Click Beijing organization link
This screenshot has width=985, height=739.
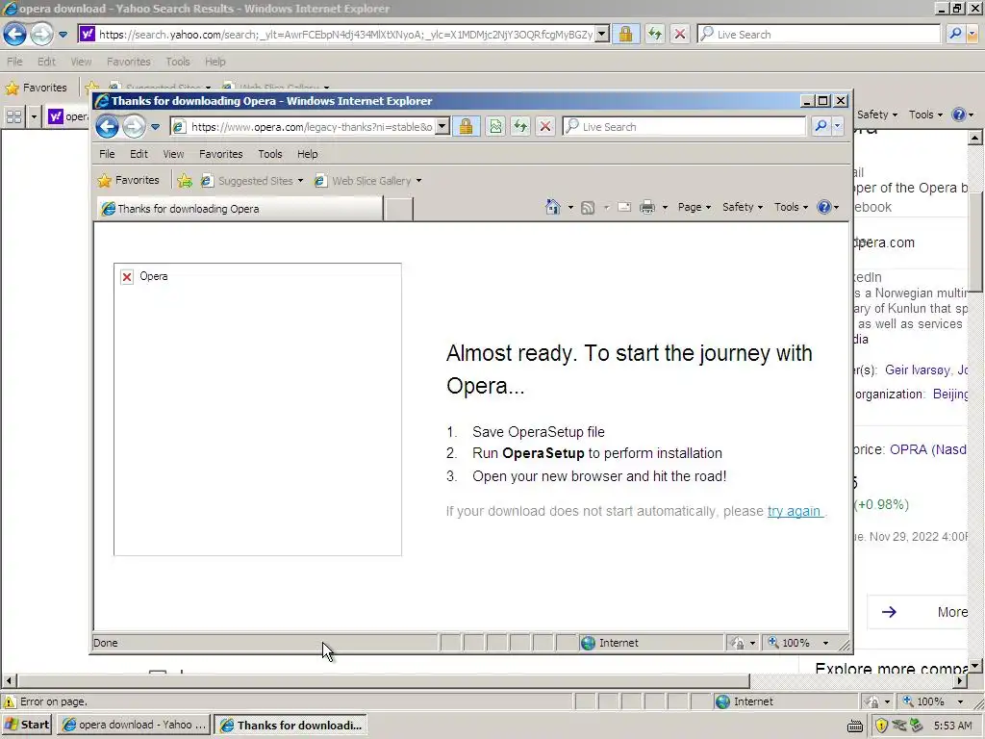coord(949,394)
